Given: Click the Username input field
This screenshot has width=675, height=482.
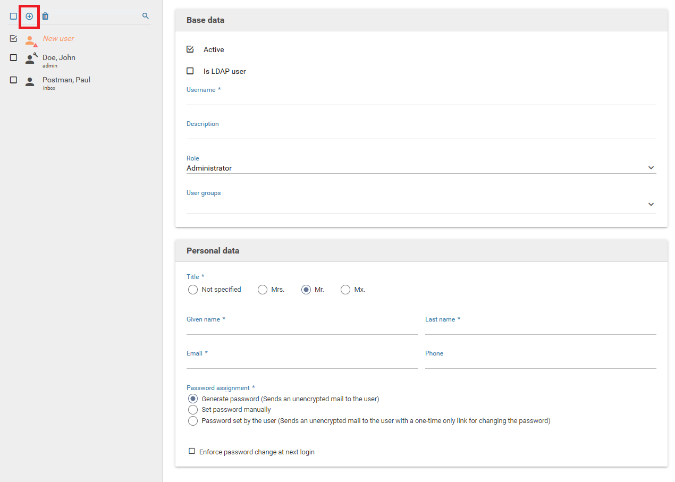Looking at the screenshot, I should 421,99.
